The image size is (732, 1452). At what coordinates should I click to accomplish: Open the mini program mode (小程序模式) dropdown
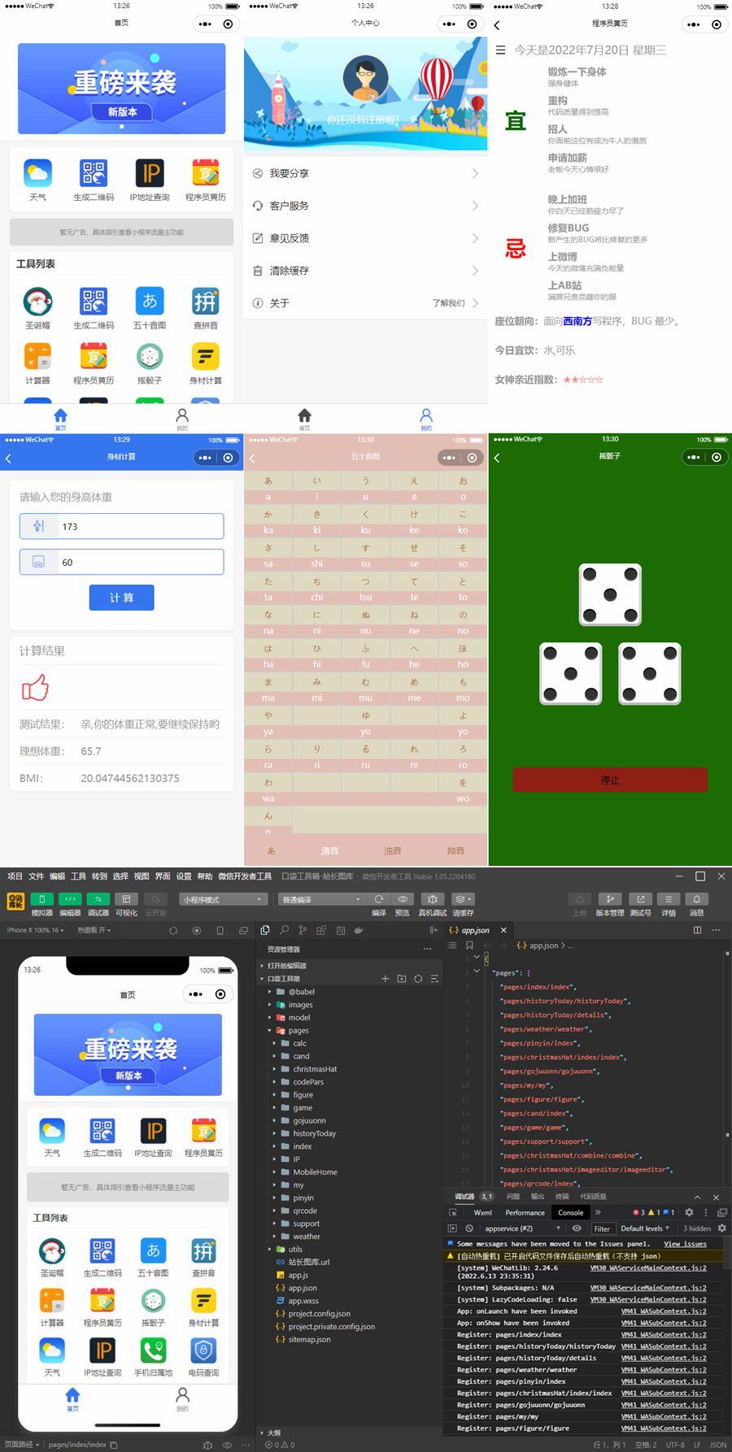click(x=224, y=899)
